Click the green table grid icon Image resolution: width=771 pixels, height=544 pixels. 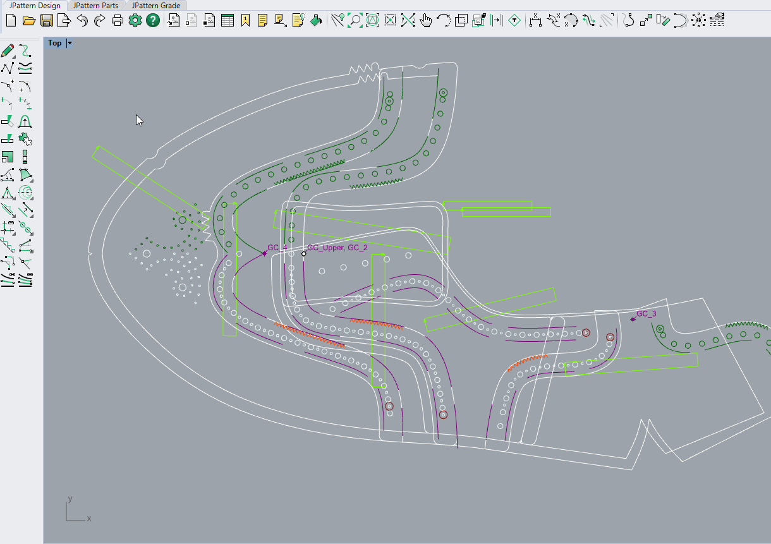[x=227, y=21]
